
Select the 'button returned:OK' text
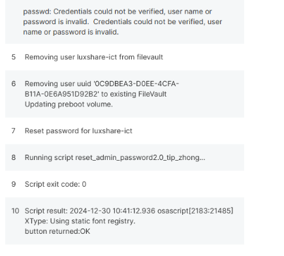tap(57, 231)
